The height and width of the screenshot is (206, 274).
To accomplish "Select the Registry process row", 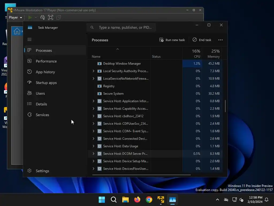I will [x=155, y=86].
